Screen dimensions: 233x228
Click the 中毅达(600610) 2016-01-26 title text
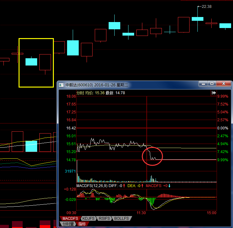[x=97, y=85]
